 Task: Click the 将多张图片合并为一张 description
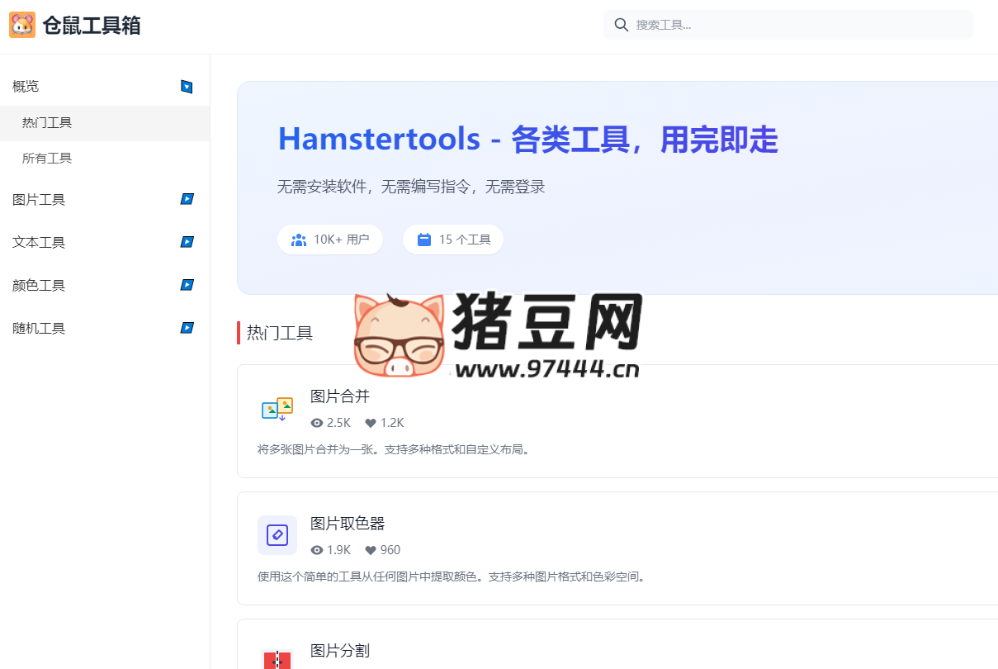(394, 450)
